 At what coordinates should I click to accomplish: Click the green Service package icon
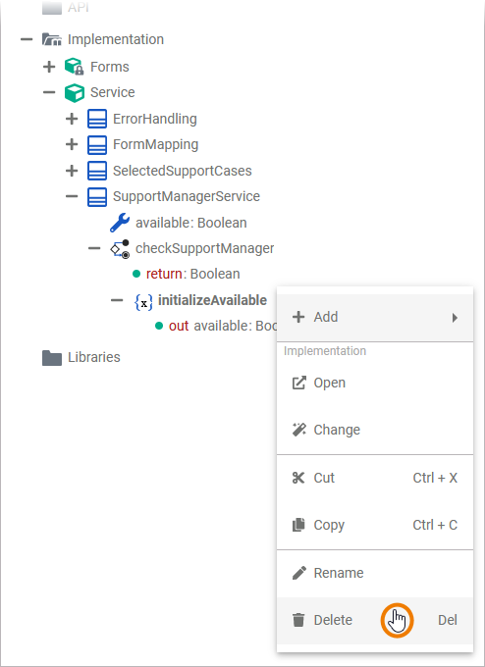coord(74,93)
